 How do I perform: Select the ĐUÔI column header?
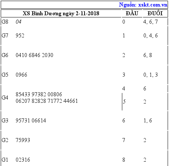point(155,13)
